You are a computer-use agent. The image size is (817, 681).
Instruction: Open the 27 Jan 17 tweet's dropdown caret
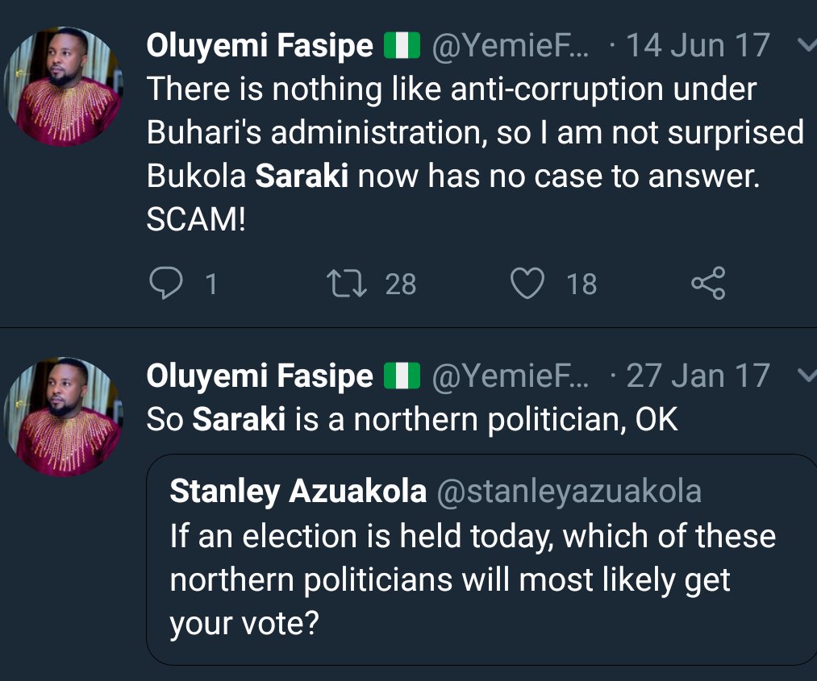click(x=805, y=375)
